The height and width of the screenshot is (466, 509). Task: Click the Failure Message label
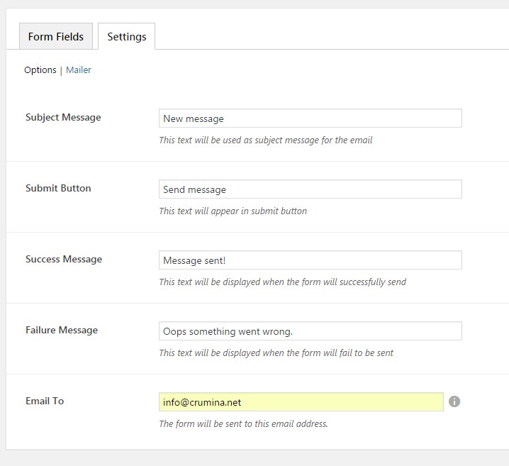(62, 331)
